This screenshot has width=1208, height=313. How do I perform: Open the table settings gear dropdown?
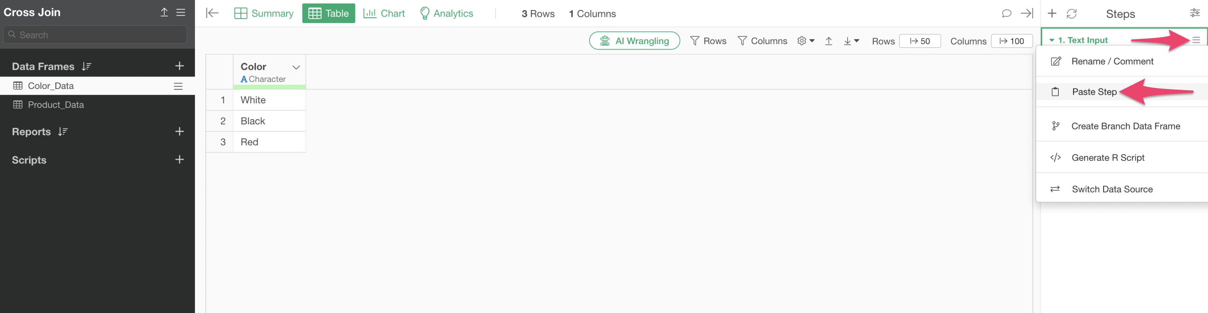805,41
